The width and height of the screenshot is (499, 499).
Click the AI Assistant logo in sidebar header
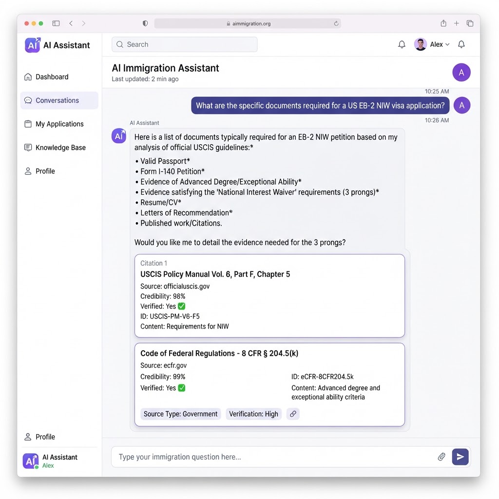[33, 45]
